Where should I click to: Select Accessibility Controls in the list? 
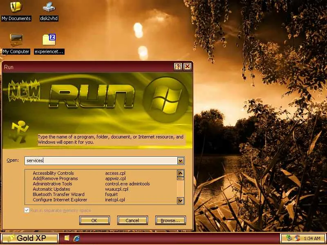click(54, 173)
